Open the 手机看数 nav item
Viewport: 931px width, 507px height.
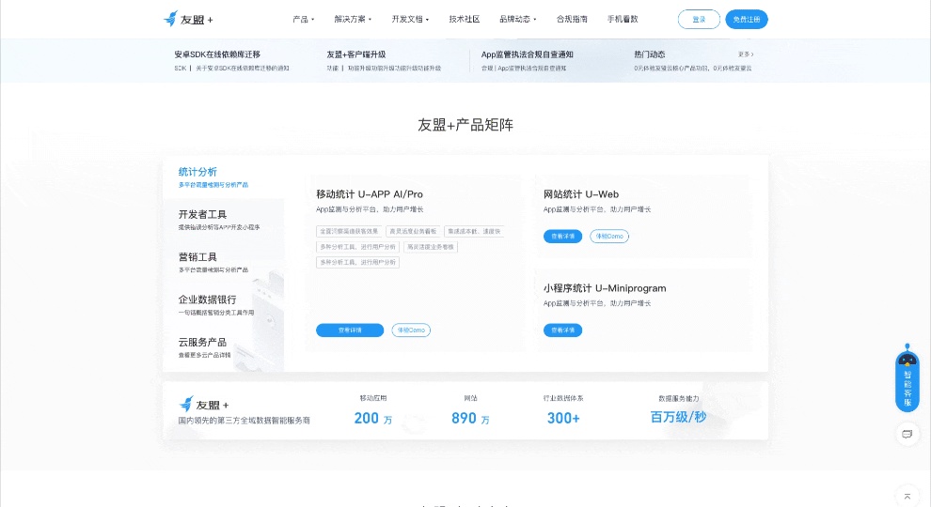(623, 19)
